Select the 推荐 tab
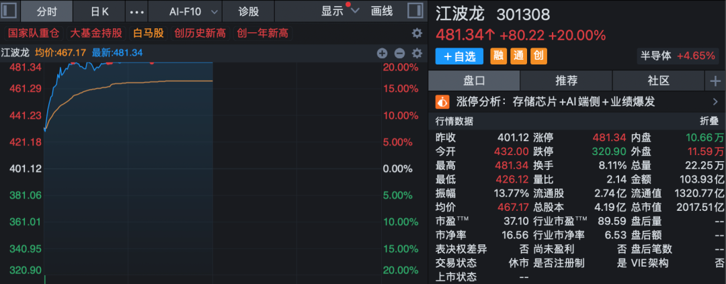The width and height of the screenshot is (726, 284). coord(566,81)
